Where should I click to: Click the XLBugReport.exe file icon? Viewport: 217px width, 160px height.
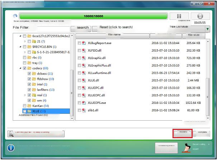(84, 43)
